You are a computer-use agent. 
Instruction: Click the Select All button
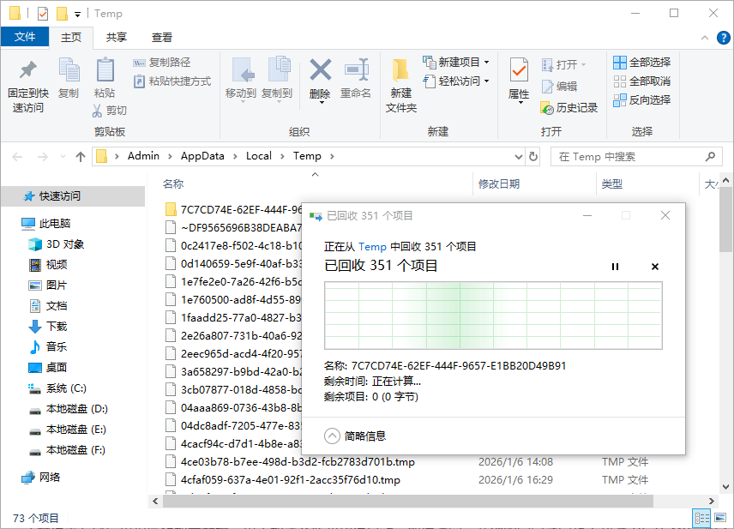coord(641,63)
